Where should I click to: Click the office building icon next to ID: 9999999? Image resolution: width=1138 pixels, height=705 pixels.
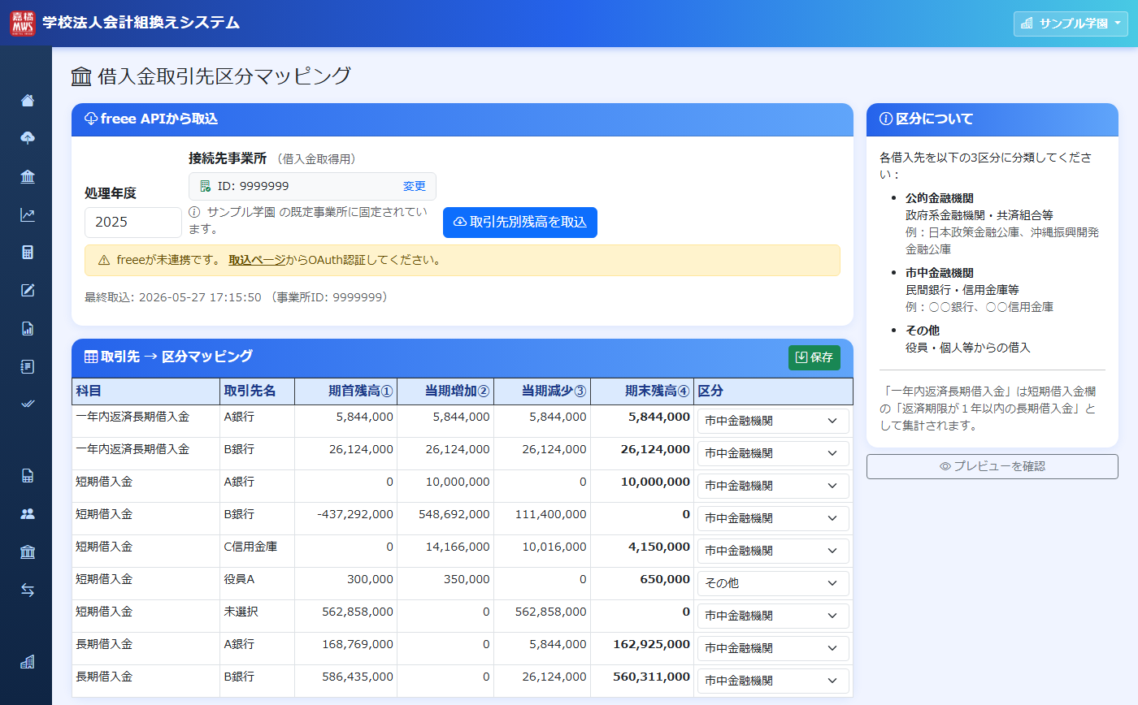pyautogui.click(x=206, y=186)
